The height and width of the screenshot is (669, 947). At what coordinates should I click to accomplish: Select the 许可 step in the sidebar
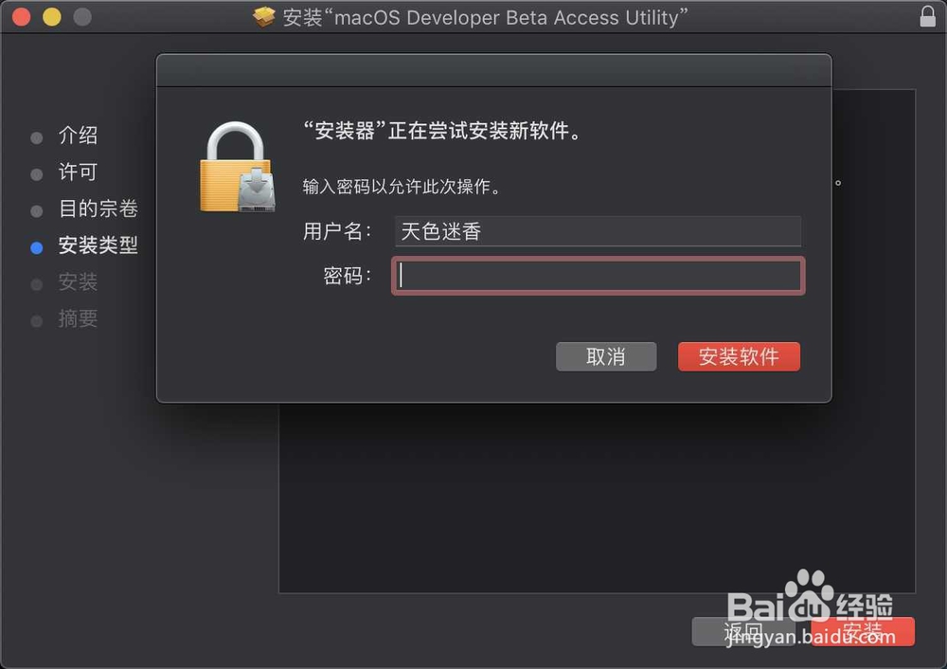coord(78,172)
